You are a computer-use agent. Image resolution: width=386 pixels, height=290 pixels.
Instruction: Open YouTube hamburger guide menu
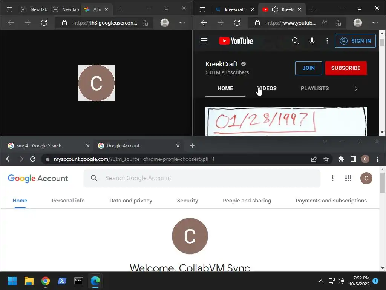pos(204,41)
